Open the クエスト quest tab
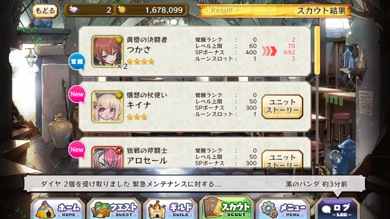Viewport: 390px width, 219px height. [x=114, y=210]
